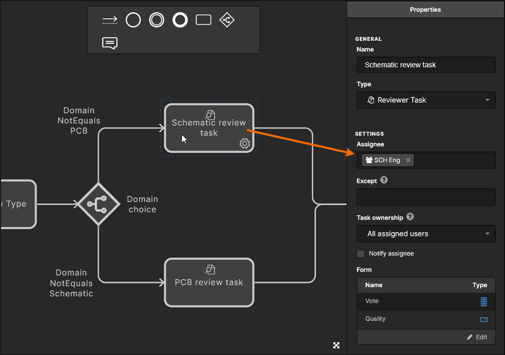Select the sequence flow arrow tool
The width and height of the screenshot is (505, 355).
click(x=110, y=20)
